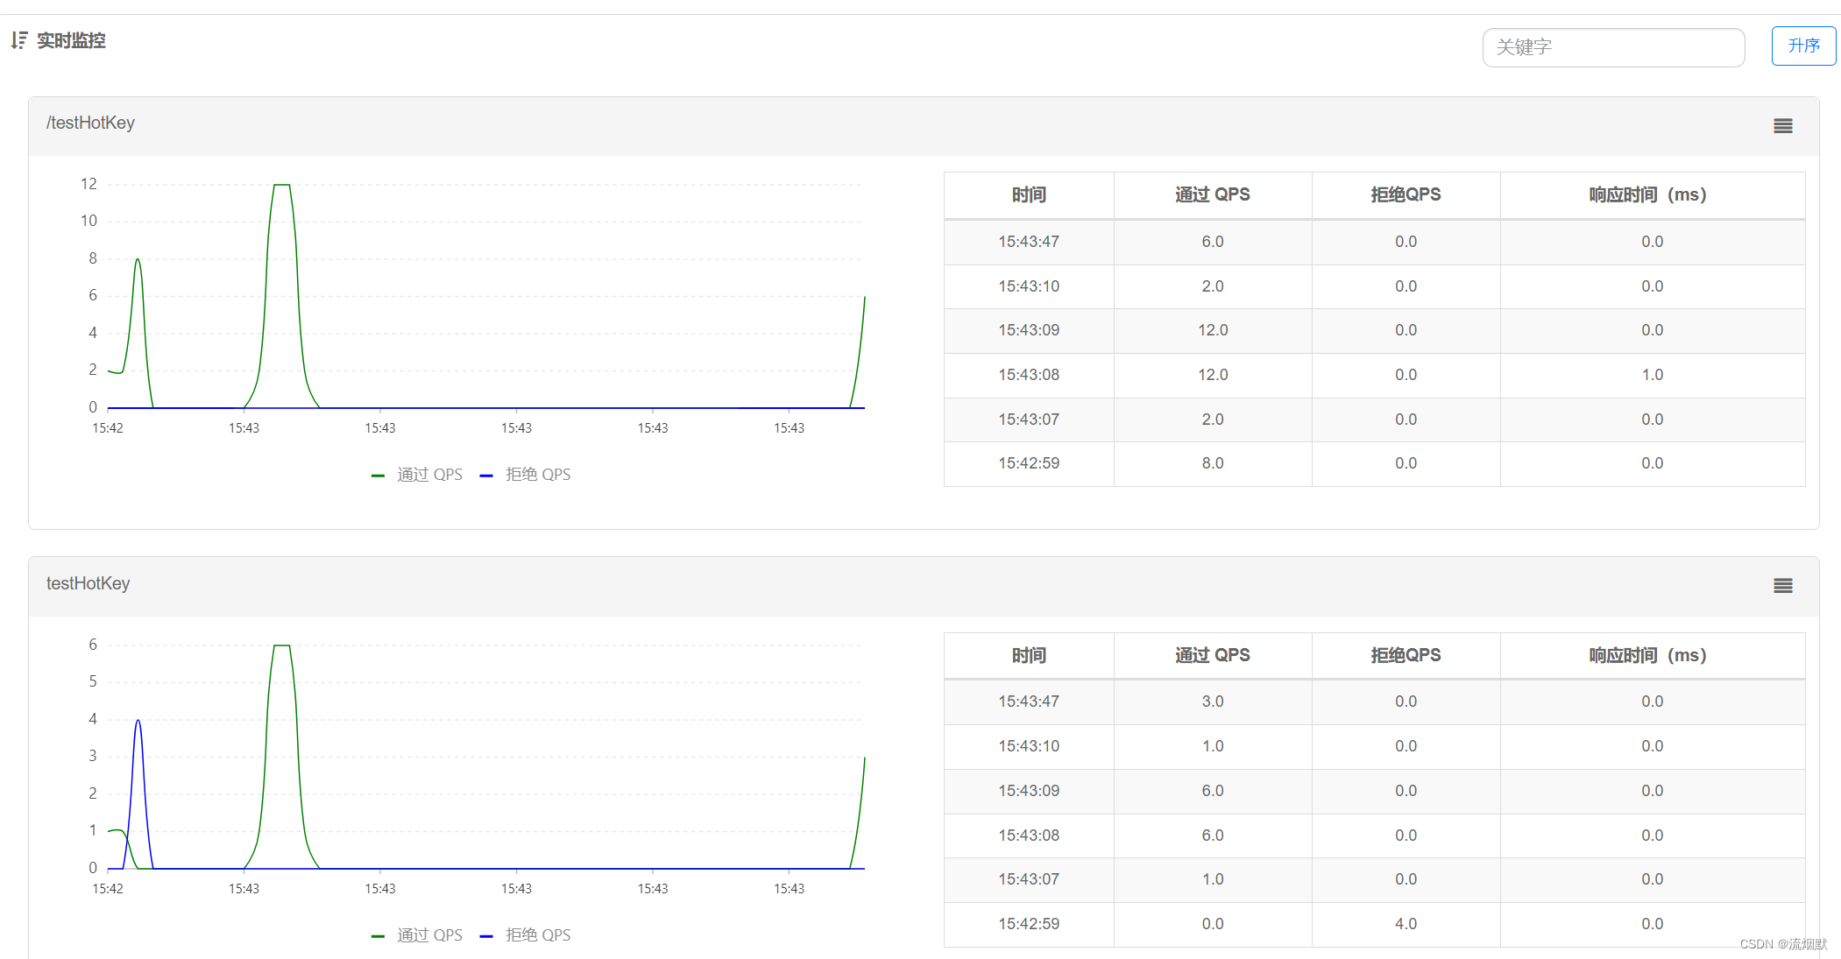Screen dimensions: 1841x959
Task: Focus the 关键字 search field
Action: [x=1613, y=47]
